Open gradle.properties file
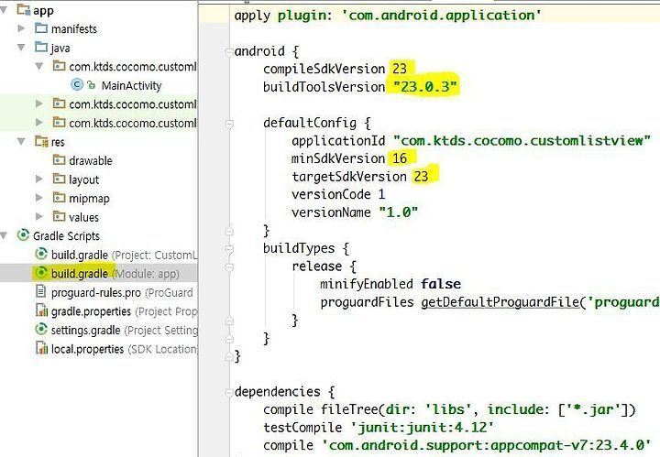 pos(124,311)
